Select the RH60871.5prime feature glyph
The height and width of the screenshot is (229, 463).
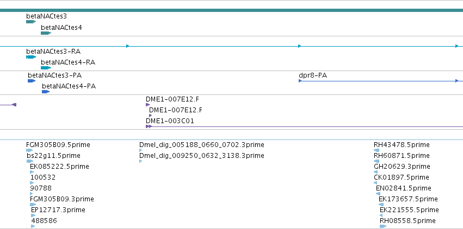pyautogui.click(x=376, y=161)
